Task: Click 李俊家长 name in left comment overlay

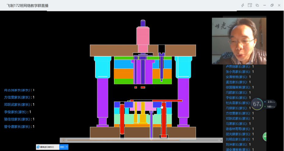Action: [x=16, y=112]
